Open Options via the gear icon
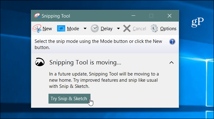 click(154, 28)
